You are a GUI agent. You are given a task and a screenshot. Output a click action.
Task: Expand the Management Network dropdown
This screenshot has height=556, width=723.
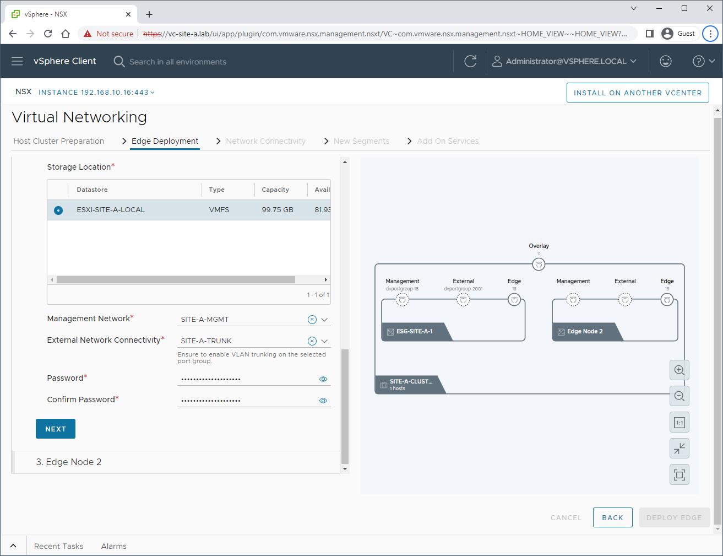324,320
